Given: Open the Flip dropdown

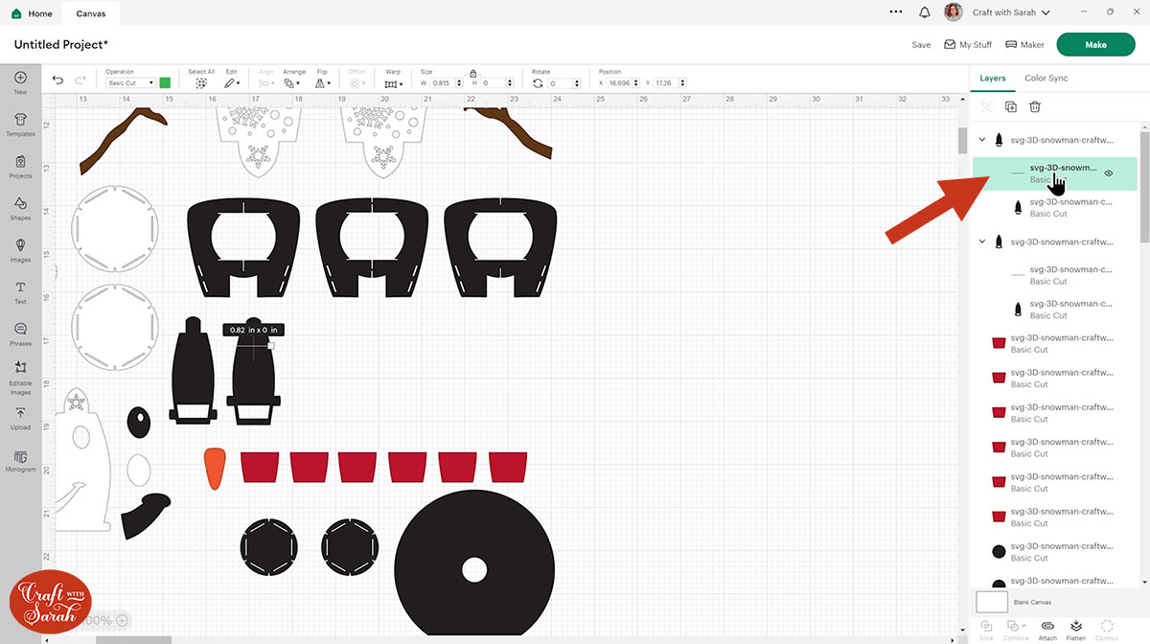Looking at the screenshot, I should (323, 79).
